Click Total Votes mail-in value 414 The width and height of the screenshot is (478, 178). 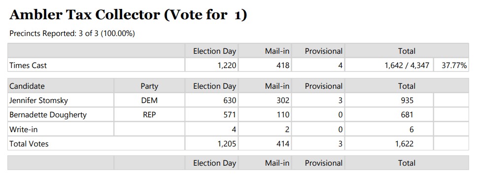click(283, 143)
